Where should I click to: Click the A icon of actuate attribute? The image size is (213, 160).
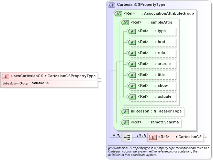(132, 97)
